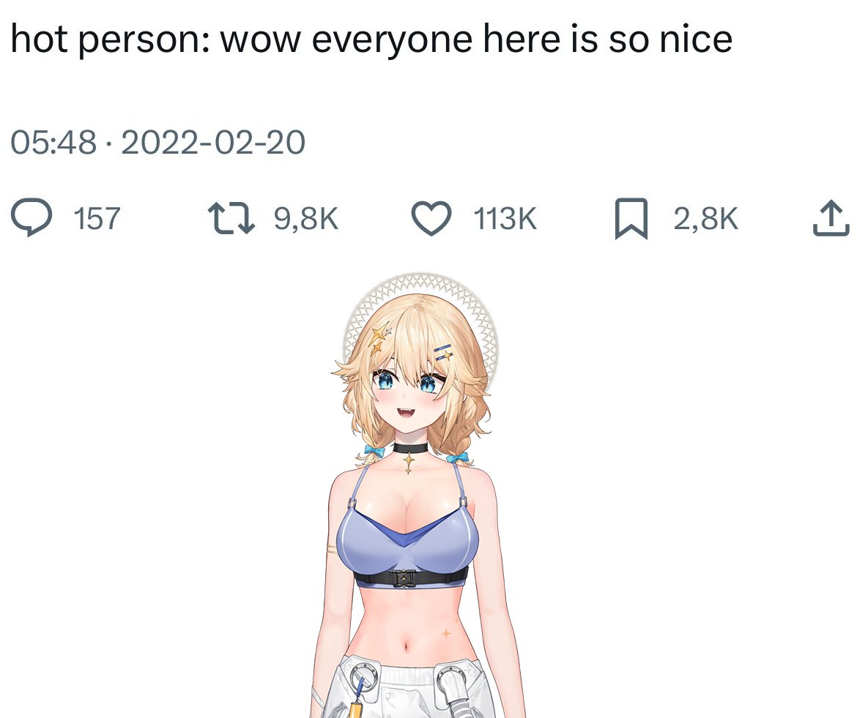Click the 2022-02-20 date link
The image size is (868, 718).
coord(213,142)
